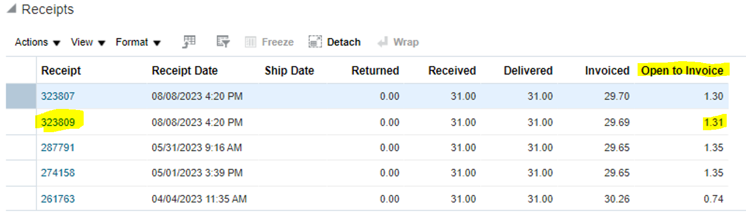
Task: Open the Format dropdown menu
Action: [138, 42]
